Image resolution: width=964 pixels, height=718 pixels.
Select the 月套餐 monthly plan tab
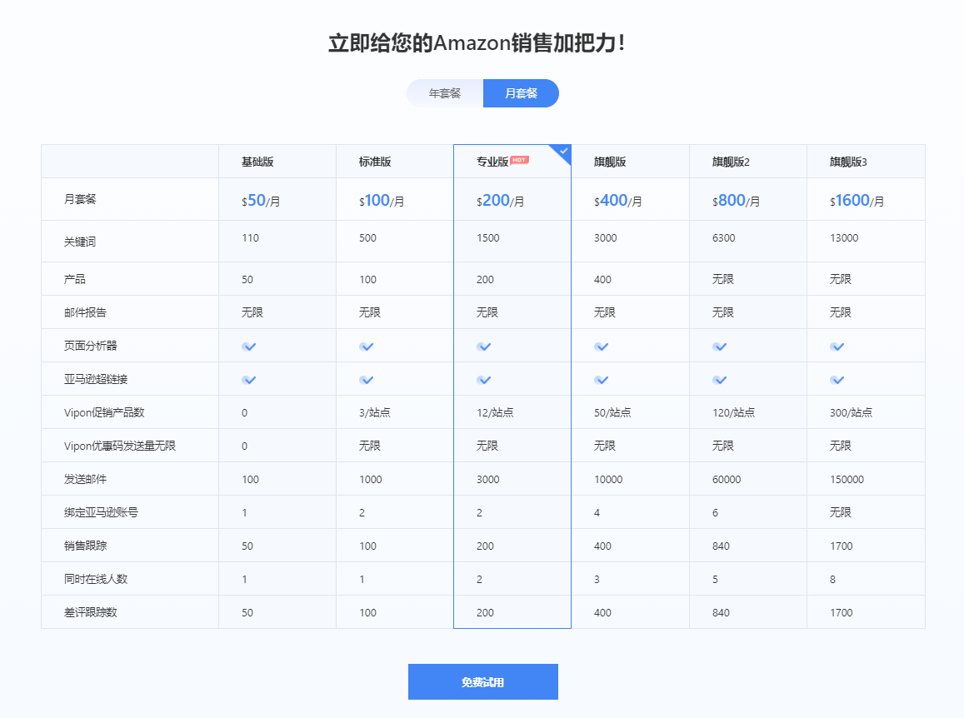click(x=522, y=93)
